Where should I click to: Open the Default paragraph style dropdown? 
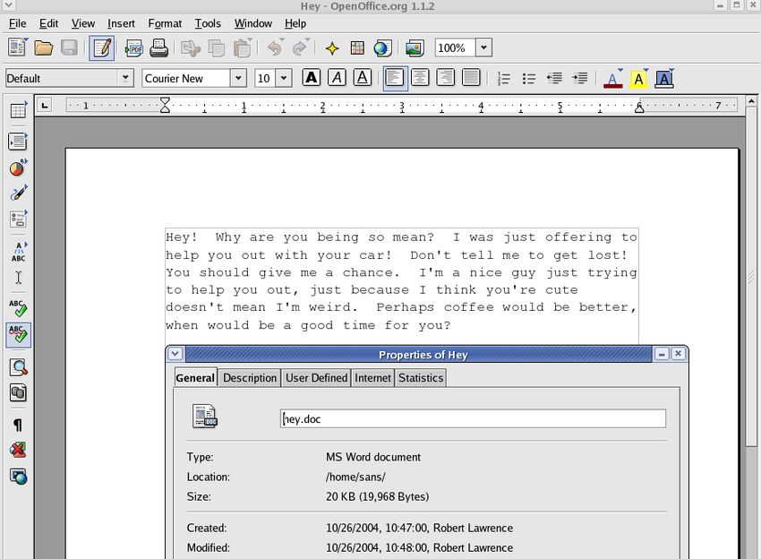[125, 79]
